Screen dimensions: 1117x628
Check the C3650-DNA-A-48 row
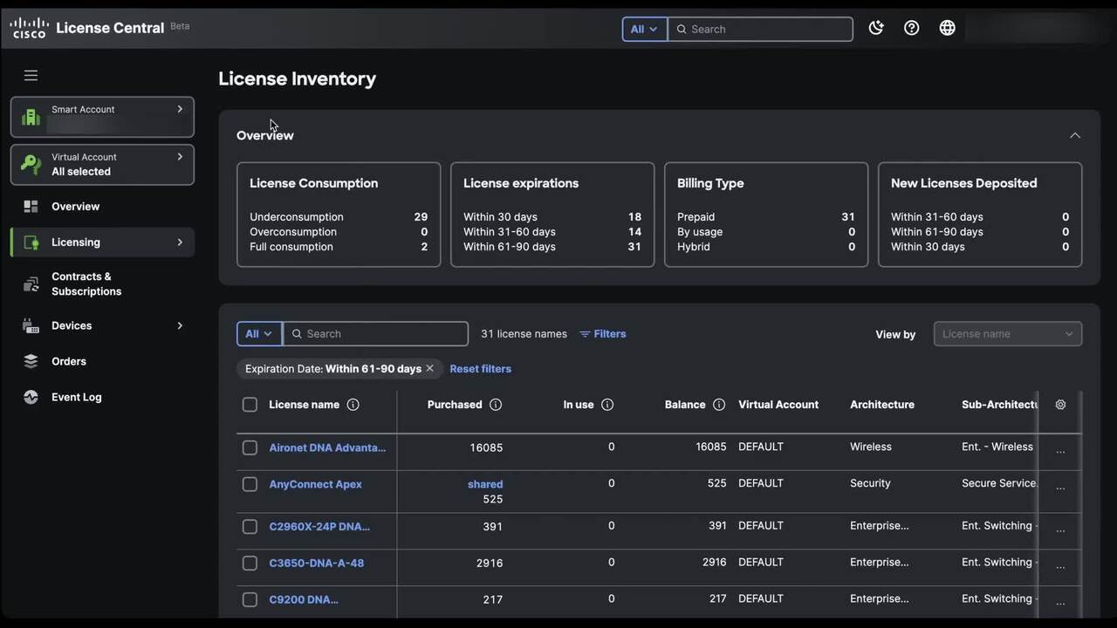click(x=250, y=563)
